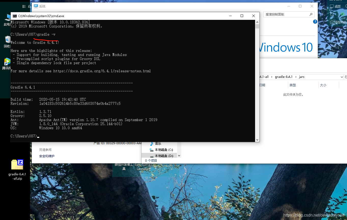This screenshot has width=347, height=220.
Task: Close the cmd.exe window
Action: [254, 16]
